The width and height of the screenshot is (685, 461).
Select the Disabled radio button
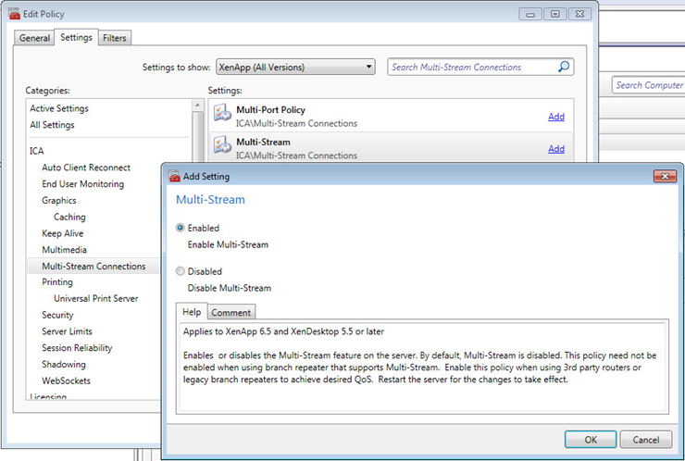pyautogui.click(x=180, y=271)
